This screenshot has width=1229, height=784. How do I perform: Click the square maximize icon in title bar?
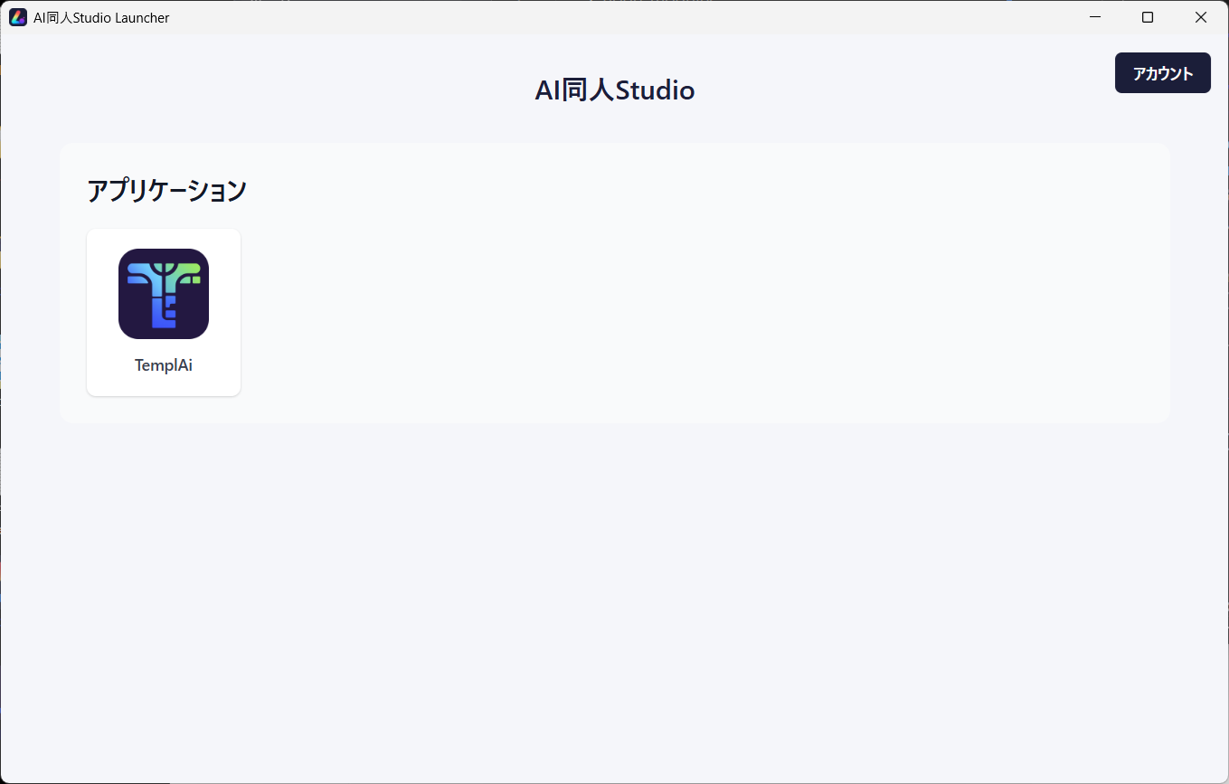coord(1148,17)
